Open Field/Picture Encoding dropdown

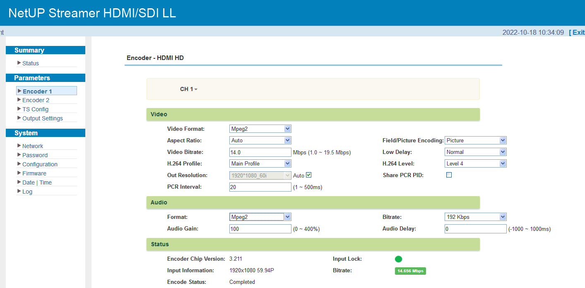(x=476, y=140)
